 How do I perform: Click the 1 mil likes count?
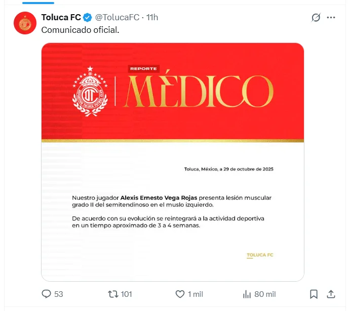[x=196, y=294]
